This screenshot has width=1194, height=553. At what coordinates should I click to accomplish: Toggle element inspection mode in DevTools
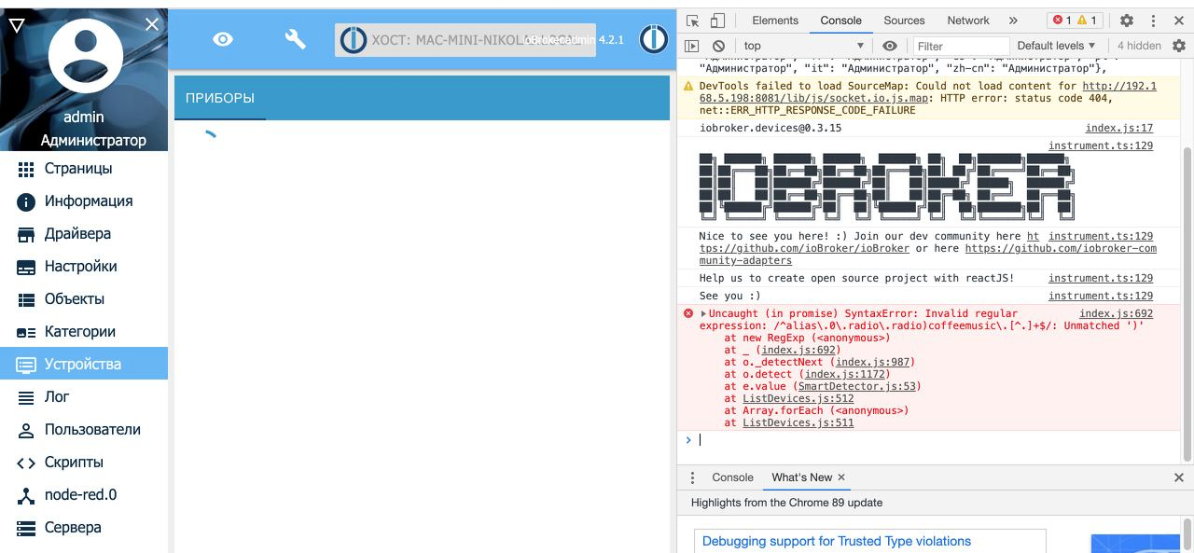(x=690, y=20)
